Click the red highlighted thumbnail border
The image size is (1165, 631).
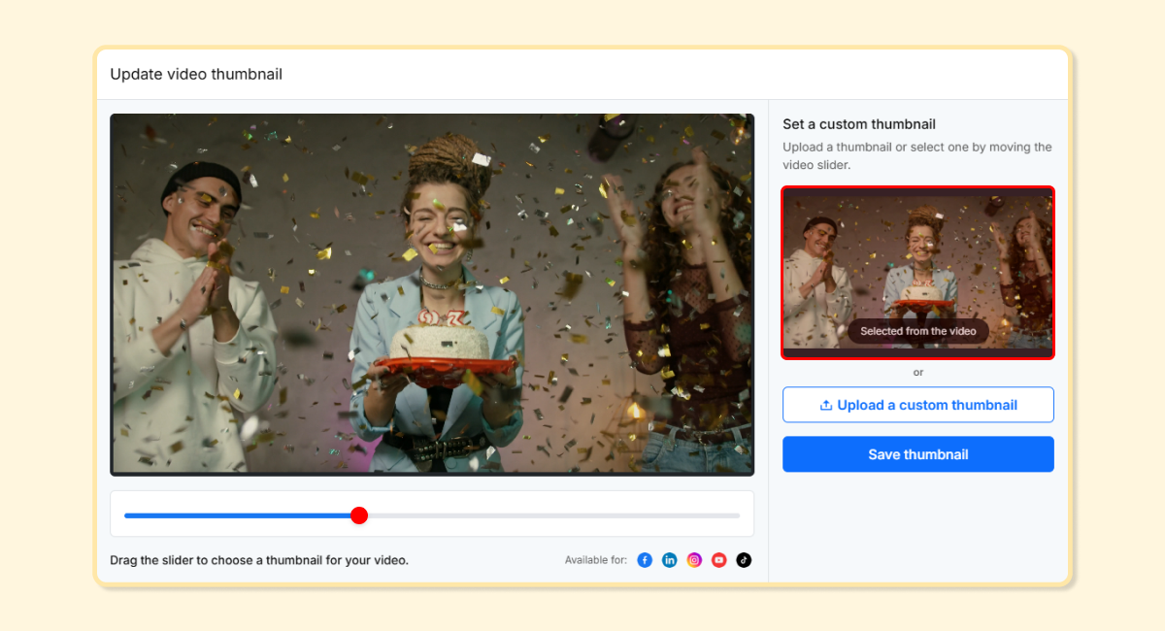(917, 188)
